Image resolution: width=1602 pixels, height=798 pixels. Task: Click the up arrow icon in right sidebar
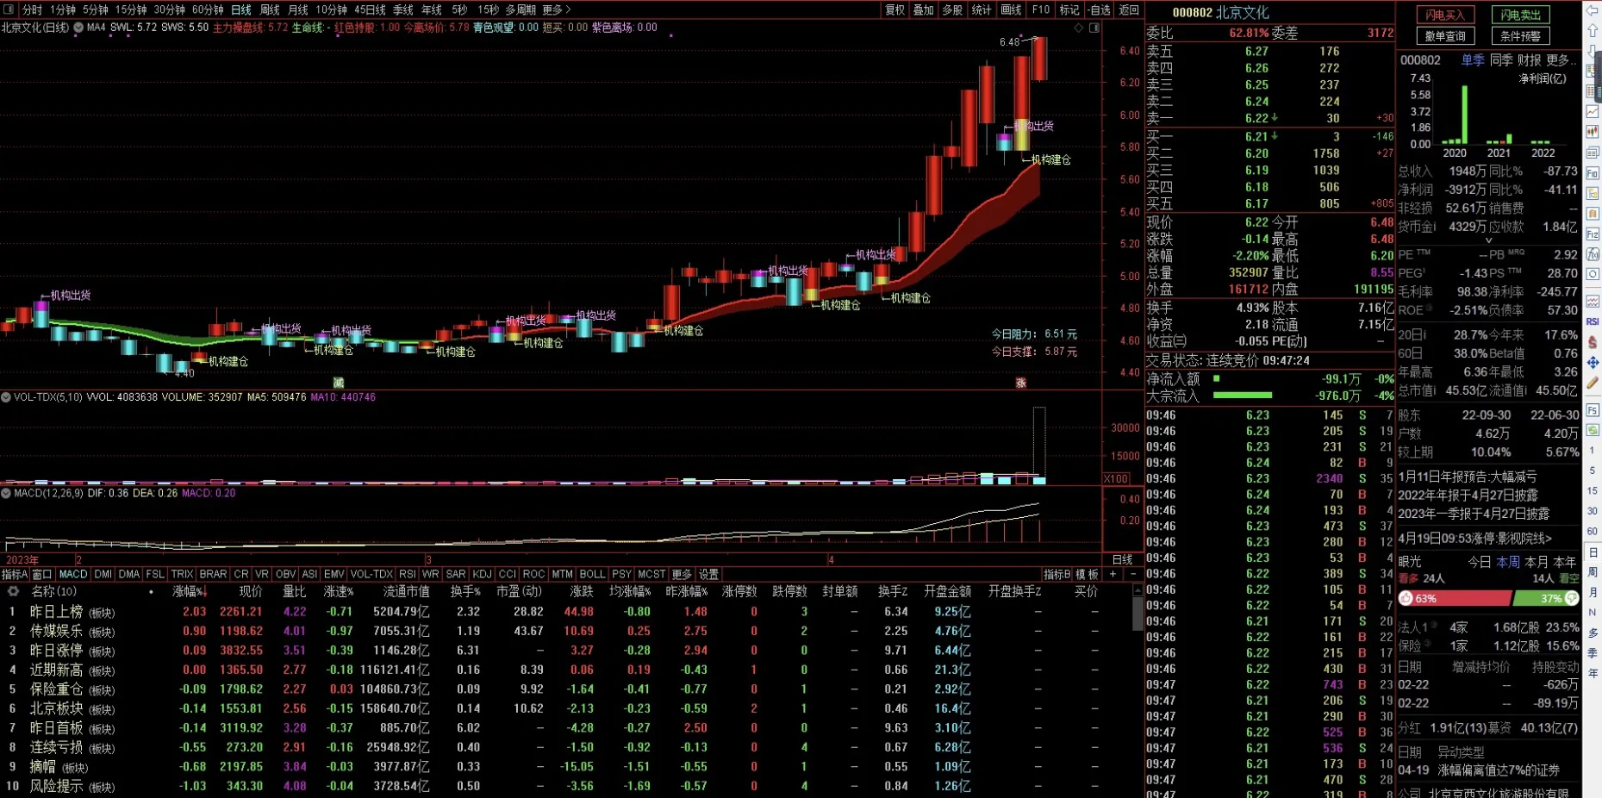tap(1593, 29)
